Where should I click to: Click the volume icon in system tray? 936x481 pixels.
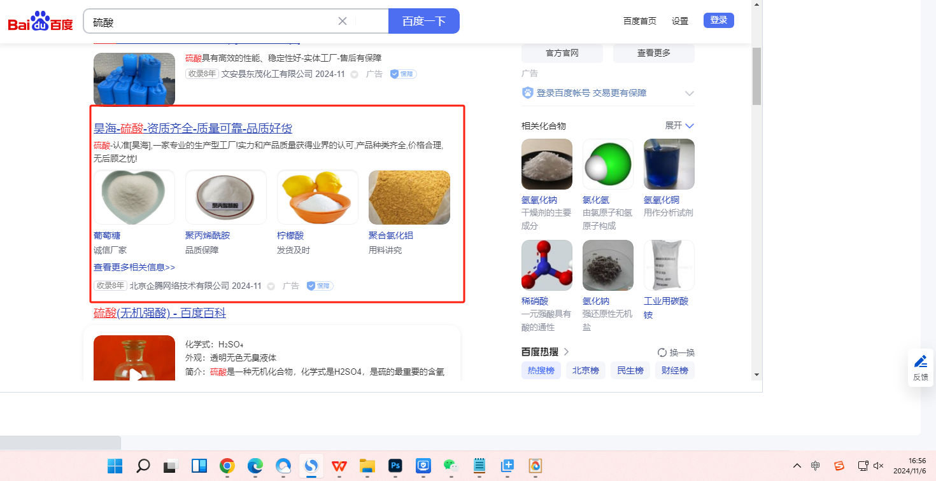pyautogui.click(x=879, y=466)
